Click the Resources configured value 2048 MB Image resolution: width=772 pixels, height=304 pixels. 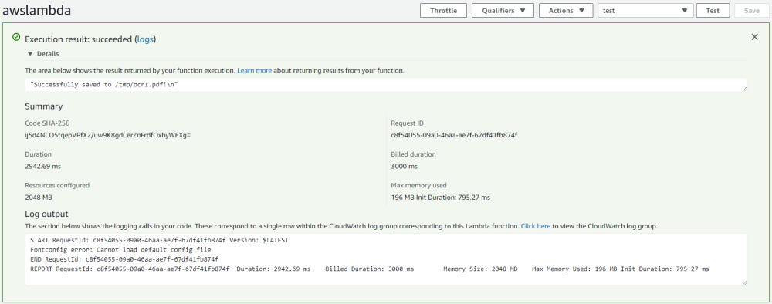click(39, 198)
